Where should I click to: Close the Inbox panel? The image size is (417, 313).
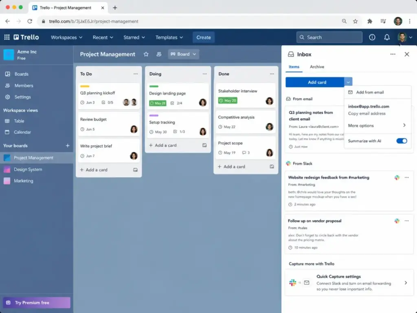click(x=407, y=54)
